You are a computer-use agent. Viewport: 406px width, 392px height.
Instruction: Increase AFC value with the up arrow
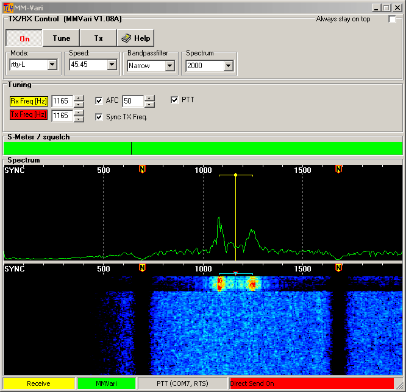(149, 98)
